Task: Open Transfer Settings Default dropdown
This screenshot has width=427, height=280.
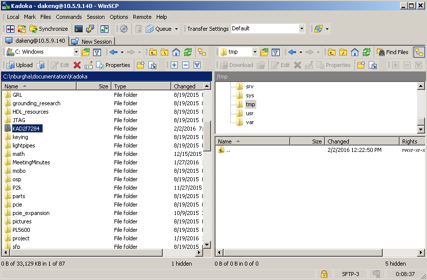Action: [302, 28]
